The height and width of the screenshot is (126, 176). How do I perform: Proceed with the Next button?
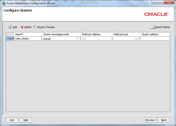[x=164, y=120]
